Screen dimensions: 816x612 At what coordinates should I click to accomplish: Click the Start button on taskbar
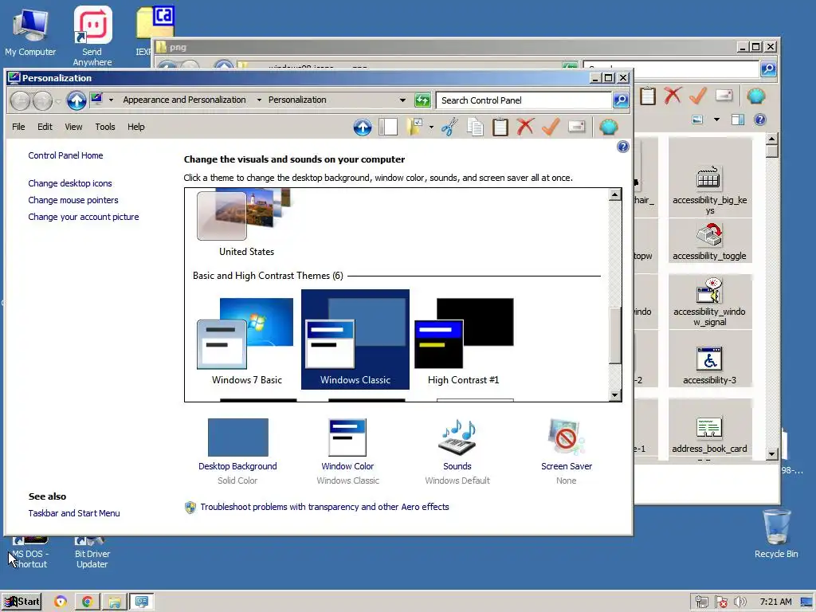point(22,602)
